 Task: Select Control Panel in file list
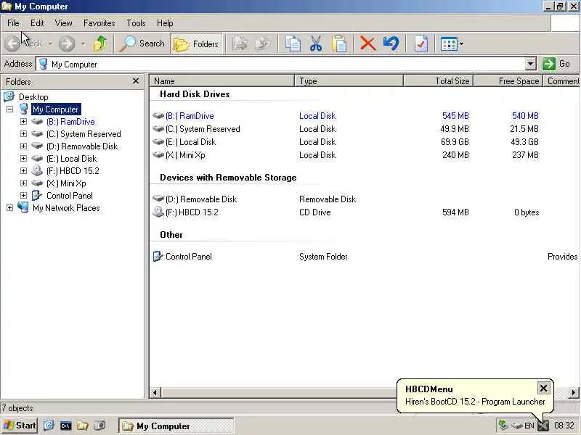point(188,257)
